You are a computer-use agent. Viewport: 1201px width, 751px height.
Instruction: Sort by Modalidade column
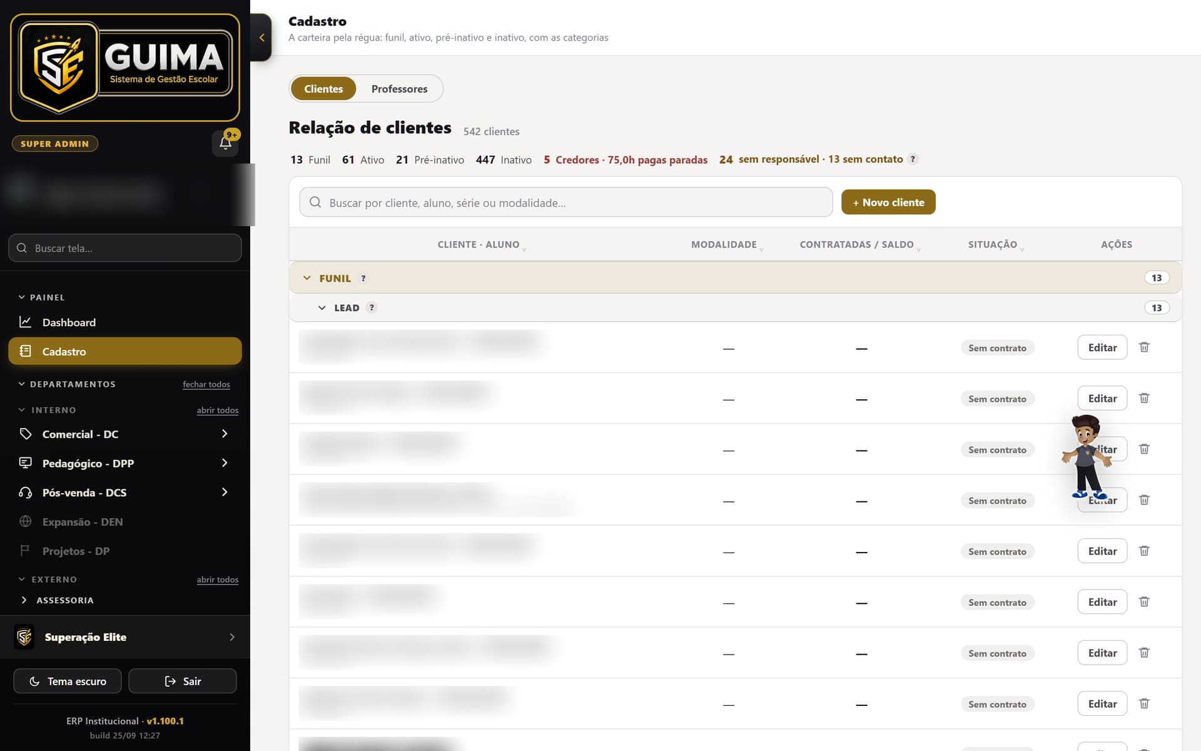[x=727, y=245]
